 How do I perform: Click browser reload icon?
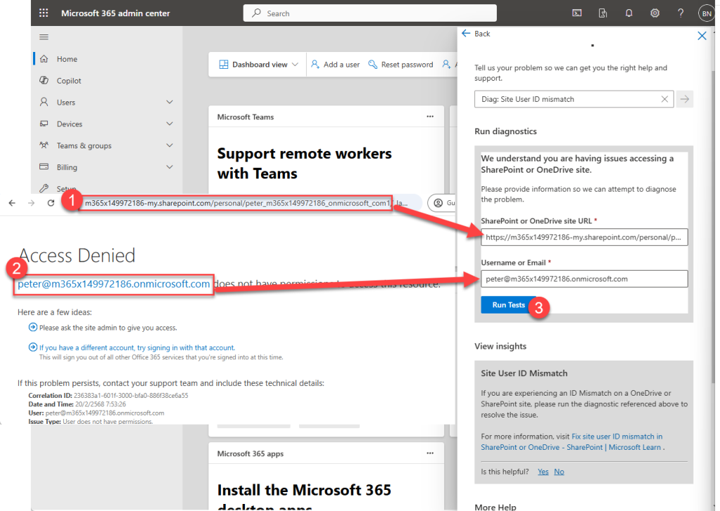click(51, 202)
